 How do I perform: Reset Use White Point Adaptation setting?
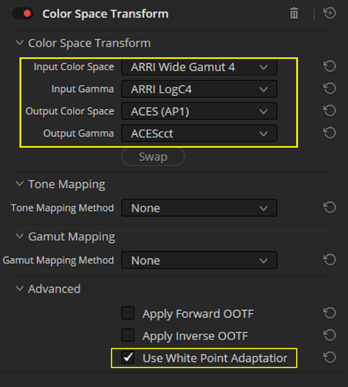[330, 357]
